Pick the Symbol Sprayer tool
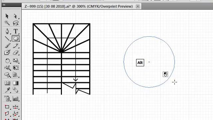The image size is (213, 120). pyautogui.click(x=7, y=98)
